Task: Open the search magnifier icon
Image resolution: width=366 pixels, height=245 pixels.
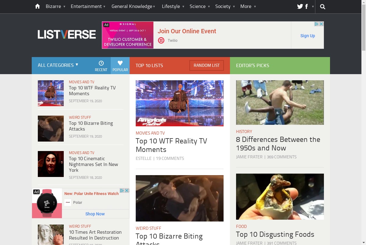Action: [323, 6]
